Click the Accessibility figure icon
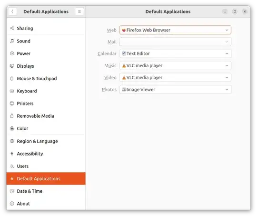 (12, 154)
